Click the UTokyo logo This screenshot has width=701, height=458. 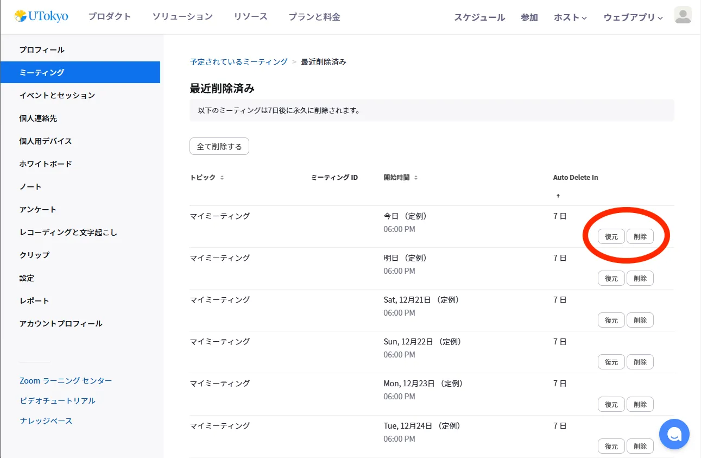click(41, 16)
